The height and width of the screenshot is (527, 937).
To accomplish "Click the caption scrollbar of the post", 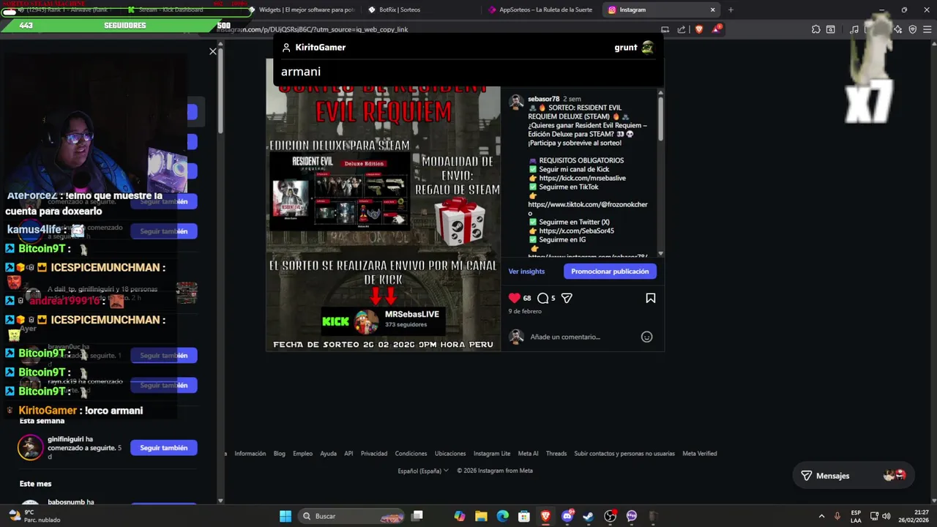I will click(x=660, y=118).
